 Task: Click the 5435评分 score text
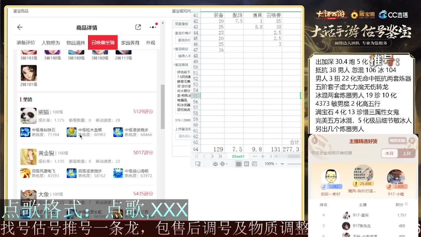[143, 194]
